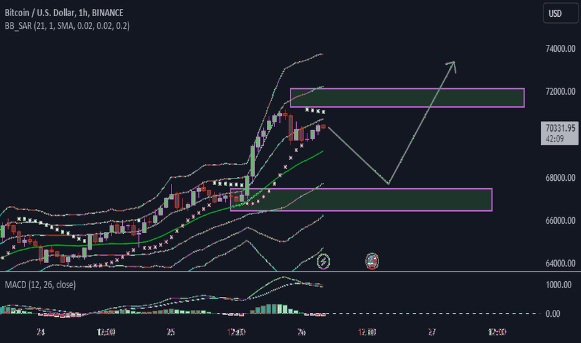Select the MACD (12, 26, close) indicator label
This screenshot has height=343, width=581.
click(41, 285)
